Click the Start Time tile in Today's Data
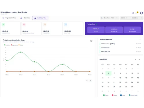 click(x=96, y=30)
